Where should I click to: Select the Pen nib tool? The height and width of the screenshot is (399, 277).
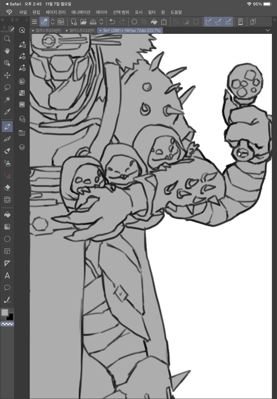pyautogui.click(x=7, y=127)
